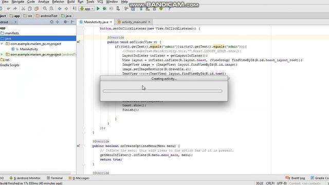Open the Analyze menu
Viewport: 329px width, 185px height.
coord(44,2)
